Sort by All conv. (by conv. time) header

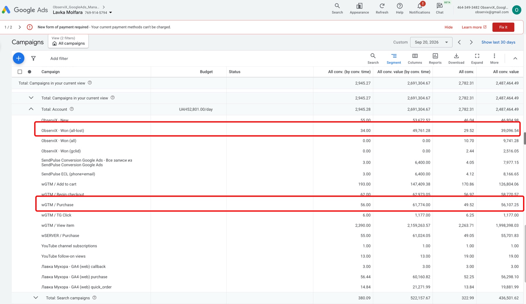coord(349,72)
